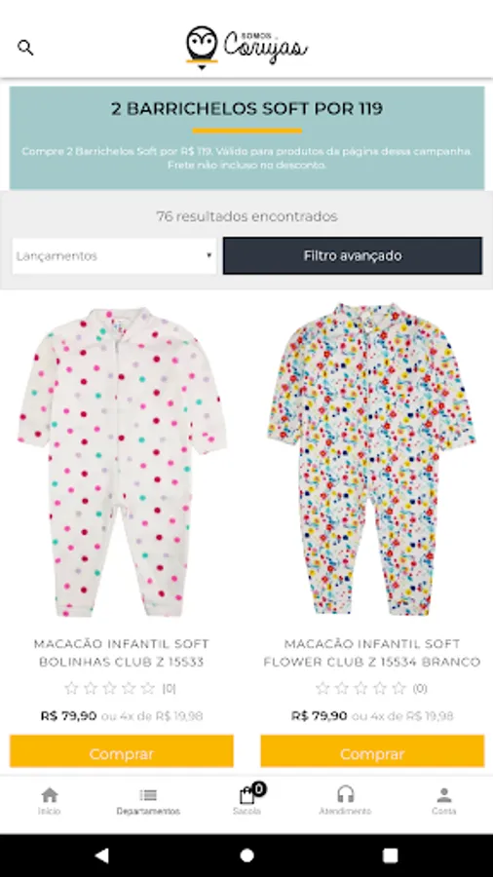This screenshot has height=877, width=493.
Task: Expand the Lançamentos sort dropdown
Action: coord(114,256)
